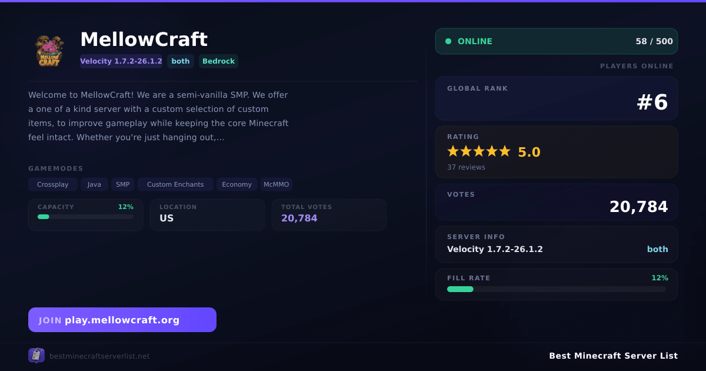Click the MellowCraft server title
The height and width of the screenshot is (371, 706).
pyautogui.click(x=144, y=39)
